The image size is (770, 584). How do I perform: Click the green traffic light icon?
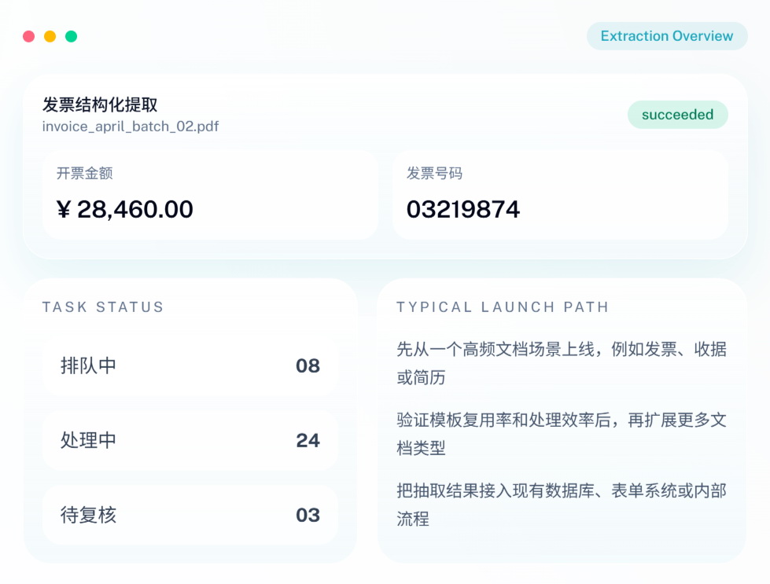pyautogui.click(x=72, y=36)
